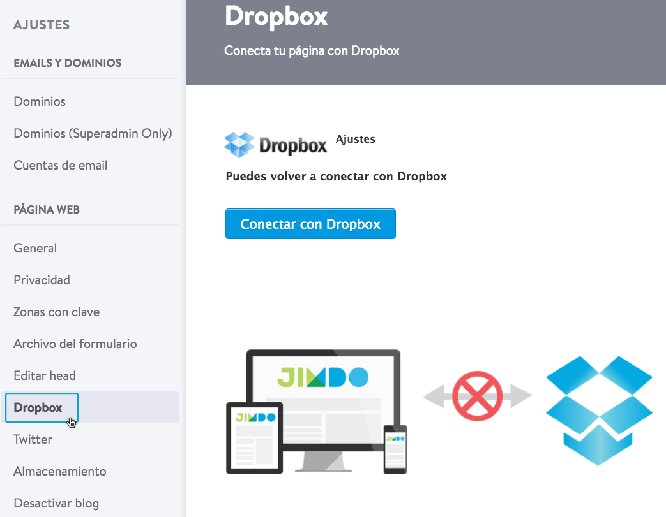This screenshot has width=666, height=517.
Task: Click the large blue Dropbox box icon
Action: 599,411
